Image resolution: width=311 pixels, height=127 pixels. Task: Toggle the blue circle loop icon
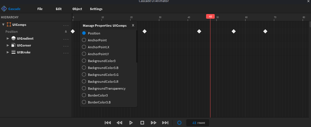pos(179,123)
